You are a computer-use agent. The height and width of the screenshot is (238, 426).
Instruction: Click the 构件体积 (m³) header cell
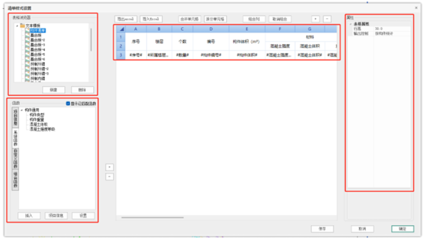246,41
